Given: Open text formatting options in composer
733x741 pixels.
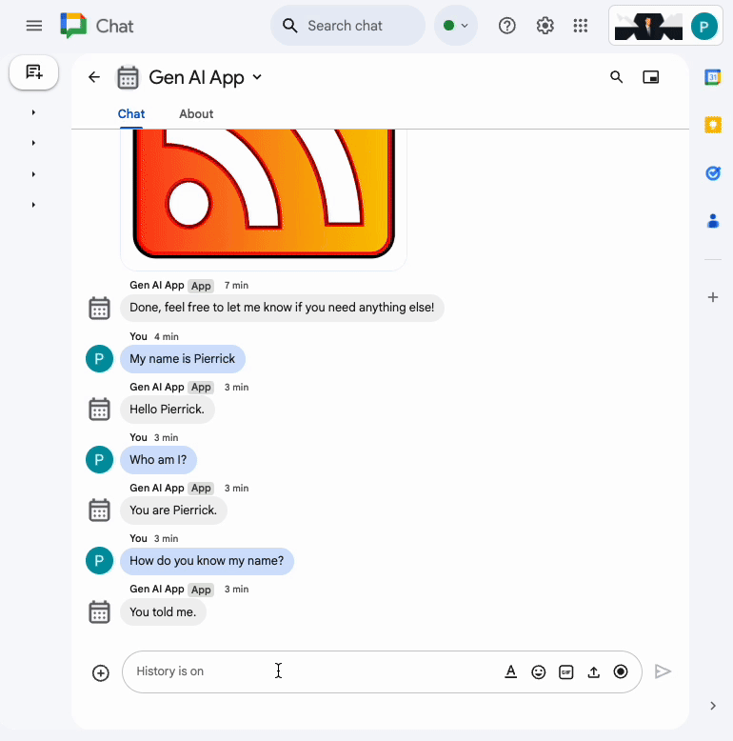Looking at the screenshot, I should (x=511, y=671).
